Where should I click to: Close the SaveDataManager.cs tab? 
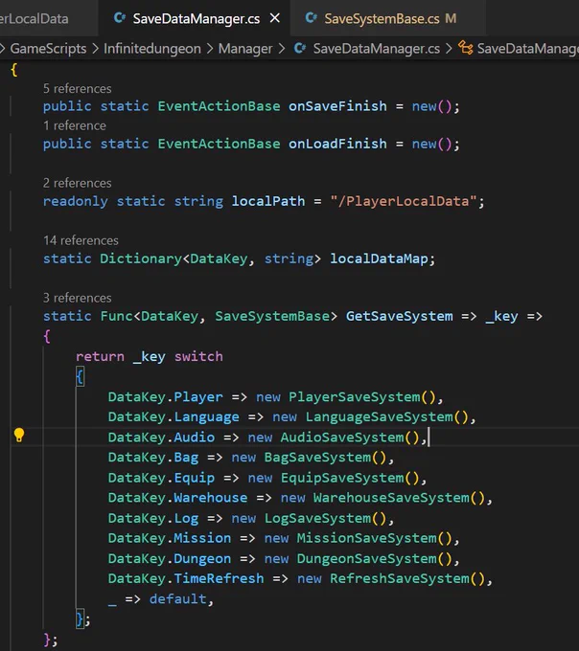pyautogui.click(x=275, y=18)
